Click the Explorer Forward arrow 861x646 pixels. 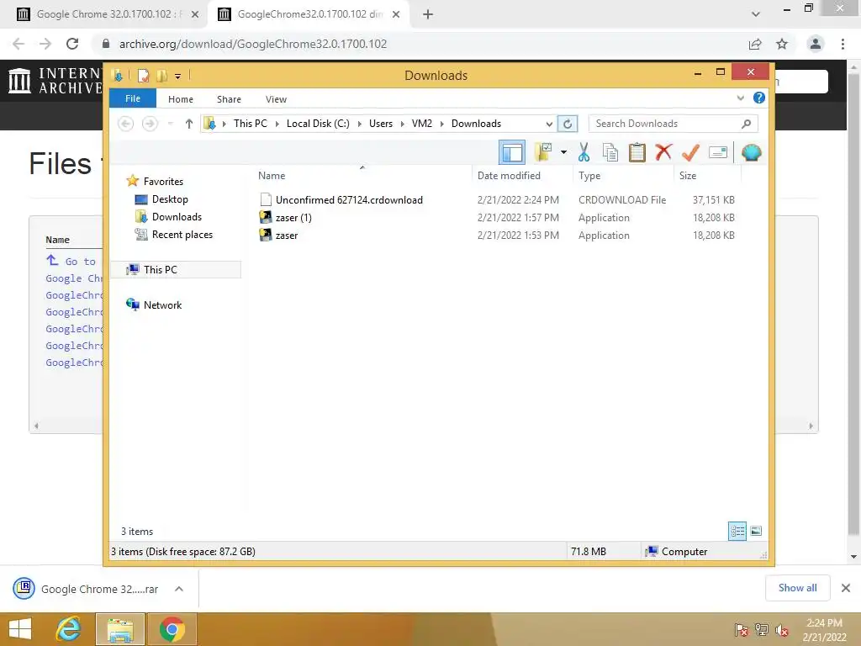click(150, 124)
